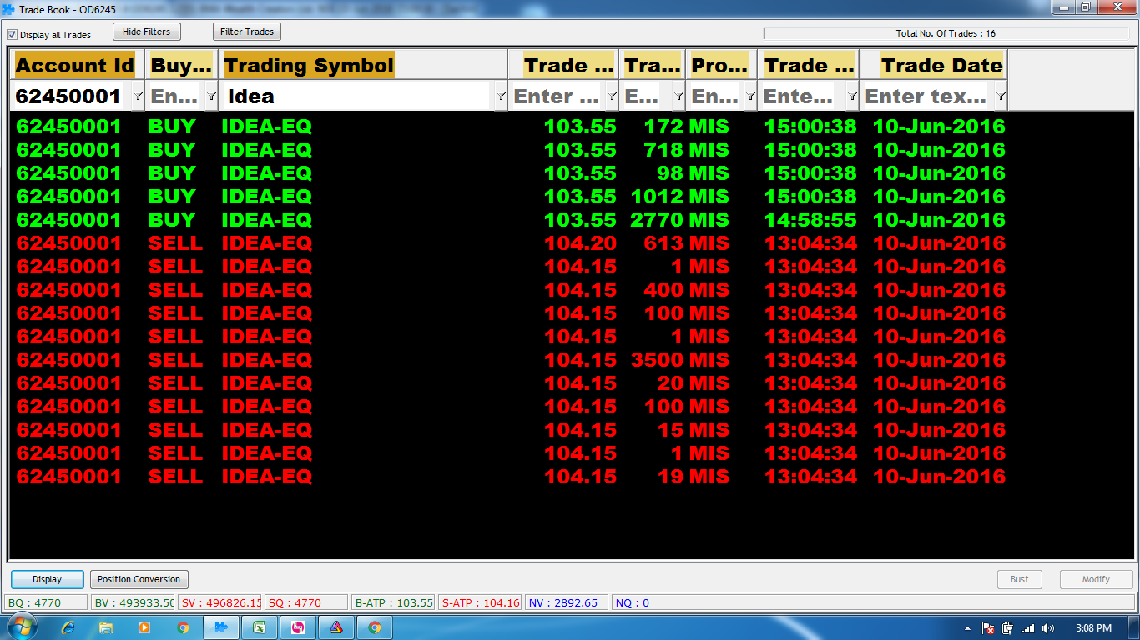Open Trade Quantity filter funnel icon
Screen dimensions: 1140x640
tap(678, 97)
